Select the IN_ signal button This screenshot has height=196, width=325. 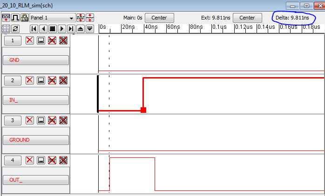[36, 100]
